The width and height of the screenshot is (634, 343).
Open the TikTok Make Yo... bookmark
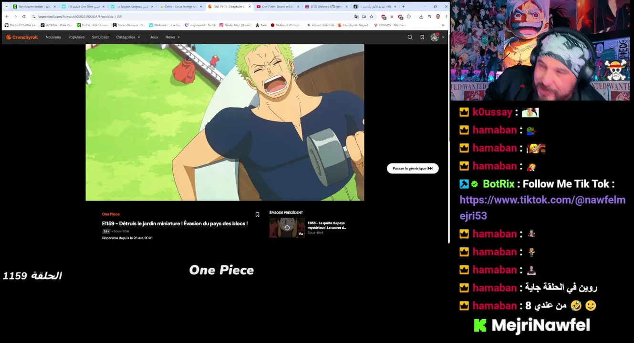pos(57,25)
